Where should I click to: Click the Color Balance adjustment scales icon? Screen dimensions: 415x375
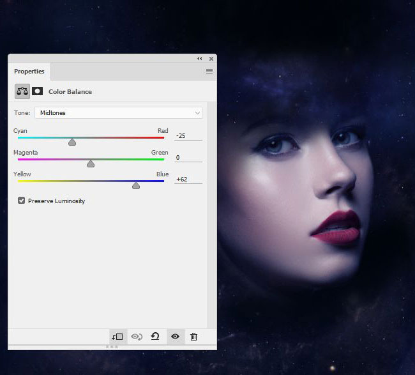click(x=22, y=91)
